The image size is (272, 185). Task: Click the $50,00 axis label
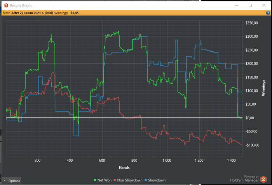[x=251, y=104]
